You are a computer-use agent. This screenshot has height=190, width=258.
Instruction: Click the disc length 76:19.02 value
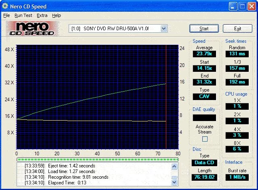click(x=204, y=177)
